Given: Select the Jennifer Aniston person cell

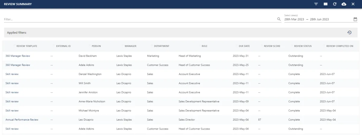Looking at the screenshot, I should pos(88,92).
